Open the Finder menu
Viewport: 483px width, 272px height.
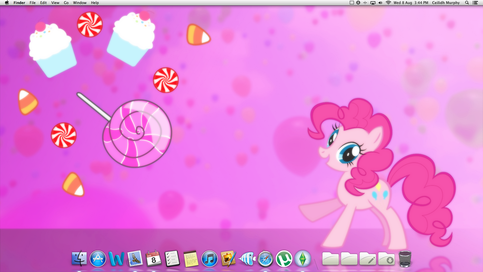click(19, 3)
